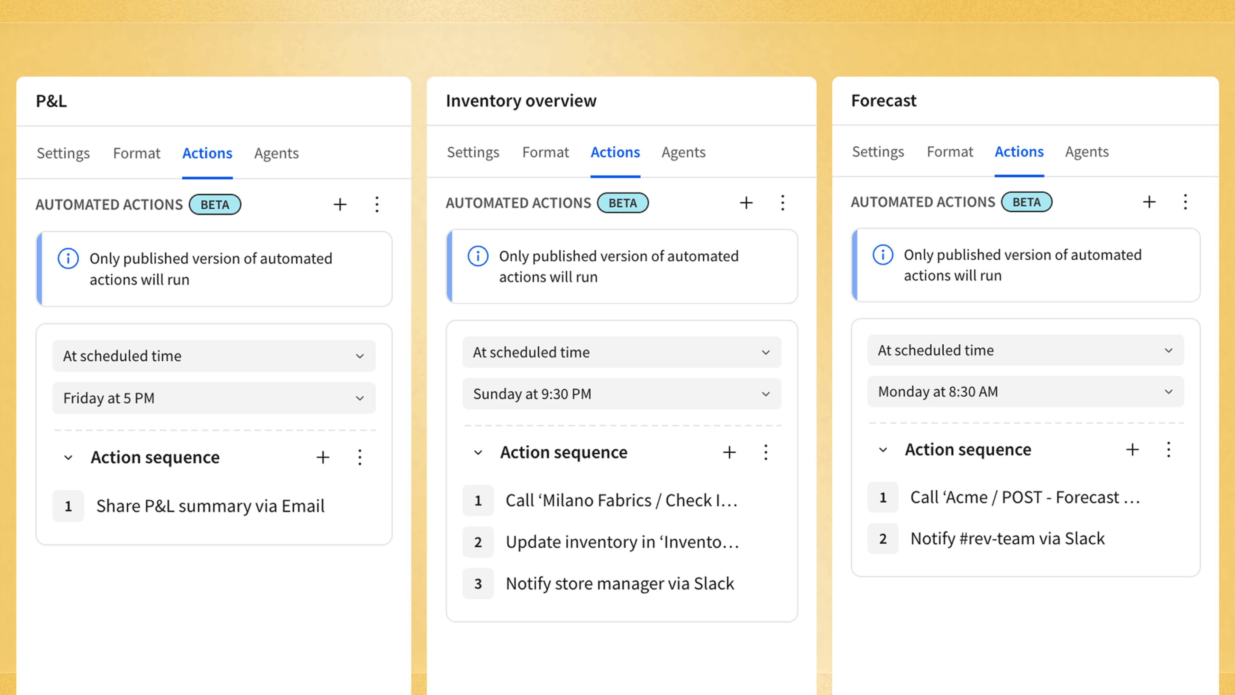Add step to P&L action sequence
Screen dimensions: 1235x695
point(323,457)
